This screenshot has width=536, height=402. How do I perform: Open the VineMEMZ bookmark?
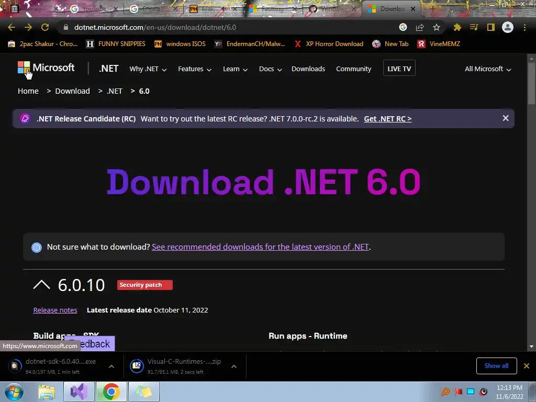[439, 44]
